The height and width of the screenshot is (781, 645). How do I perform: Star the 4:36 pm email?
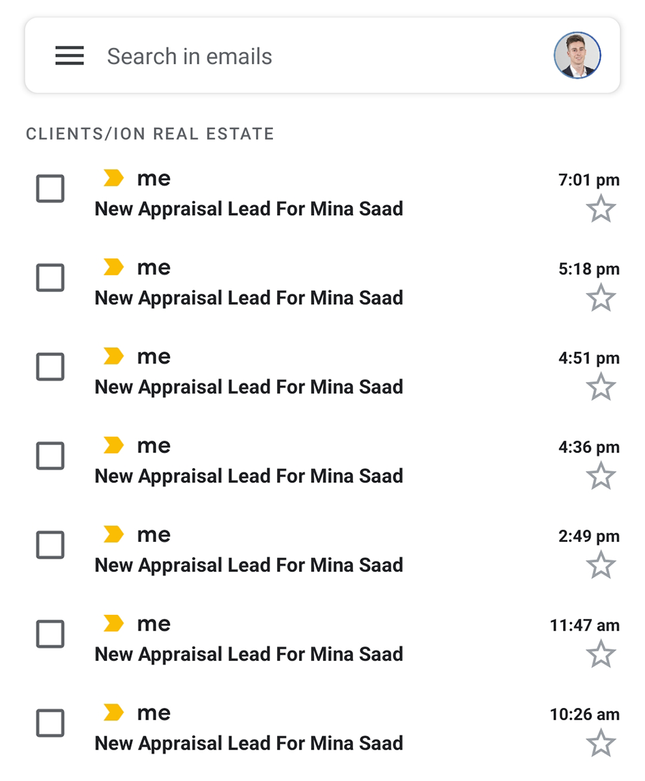(601, 476)
